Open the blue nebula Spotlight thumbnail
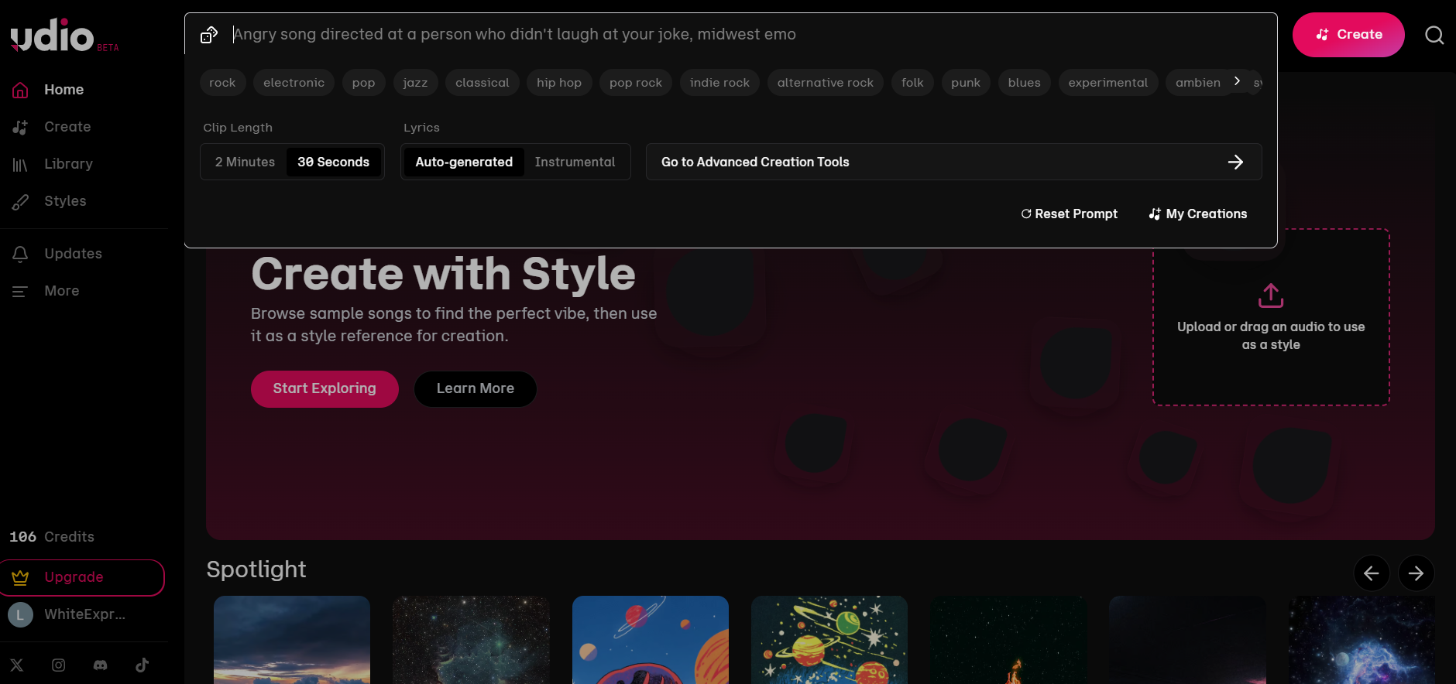This screenshot has width=1456, height=684. (1361, 640)
